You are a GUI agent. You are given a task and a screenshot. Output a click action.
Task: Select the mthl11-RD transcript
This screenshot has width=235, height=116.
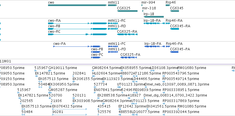[x=113, y=29]
